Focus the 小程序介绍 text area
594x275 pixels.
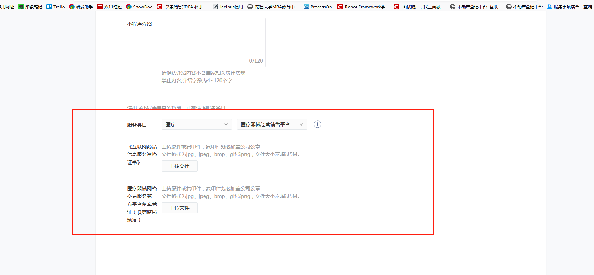coord(213,43)
